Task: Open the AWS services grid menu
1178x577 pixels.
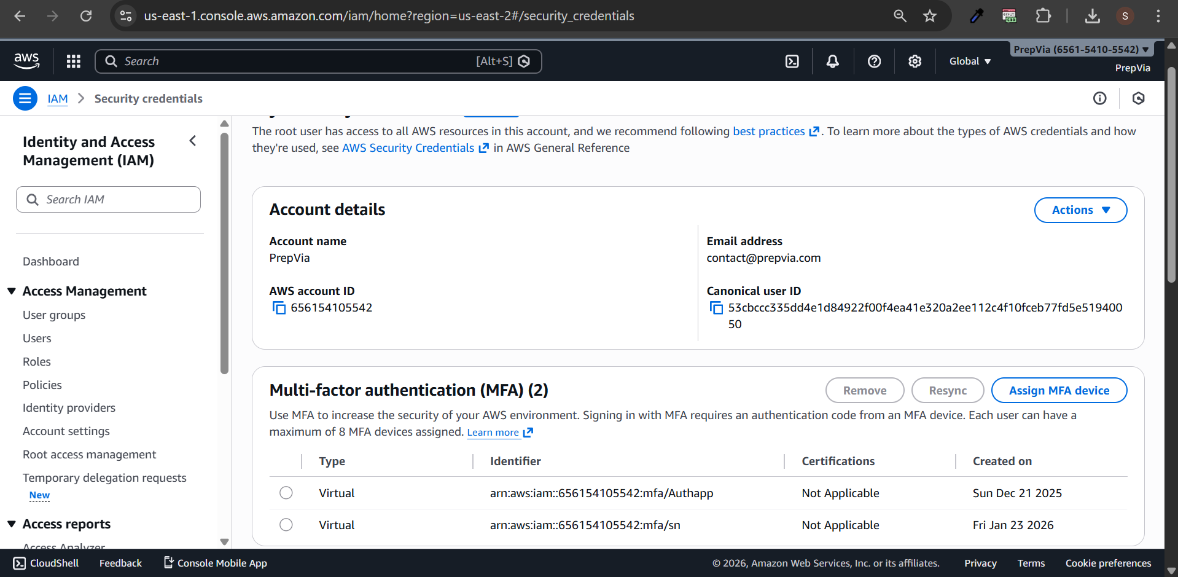Action: point(74,61)
